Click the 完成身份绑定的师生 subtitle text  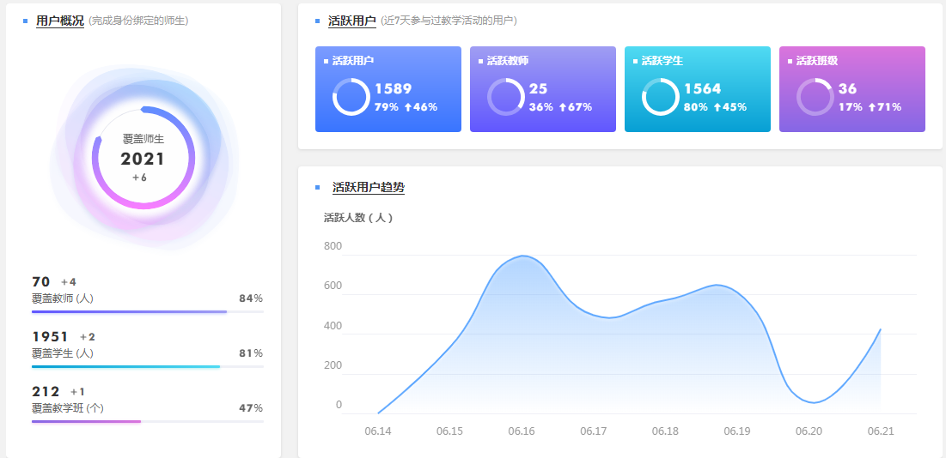click(138, 21)
